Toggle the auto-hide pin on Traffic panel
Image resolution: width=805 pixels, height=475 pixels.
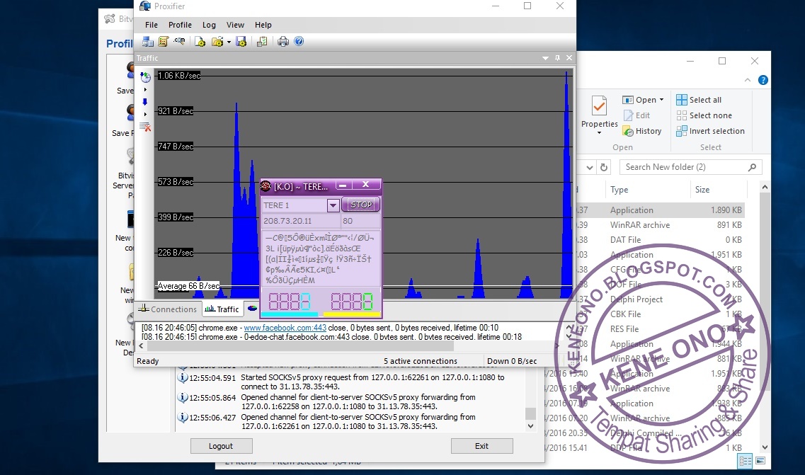coord(558,58)
